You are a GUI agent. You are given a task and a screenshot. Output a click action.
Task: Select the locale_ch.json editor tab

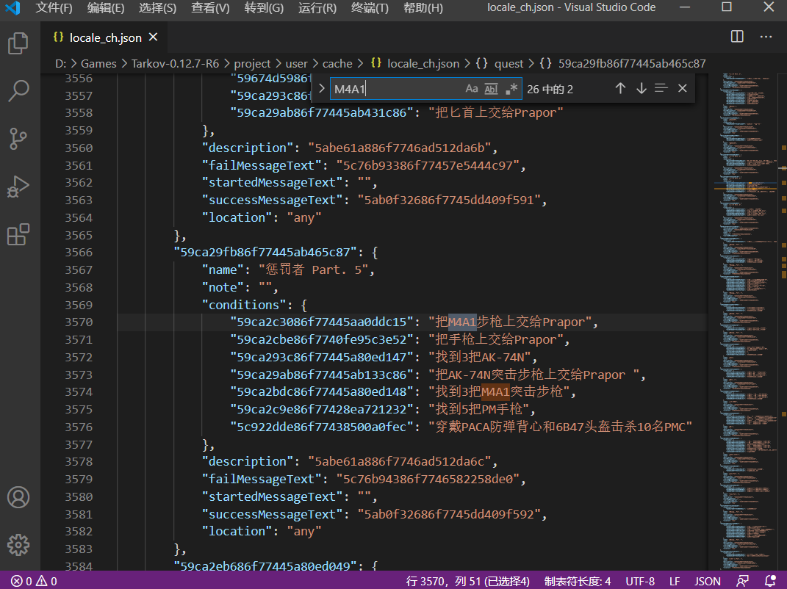click(x=105, y=37)
